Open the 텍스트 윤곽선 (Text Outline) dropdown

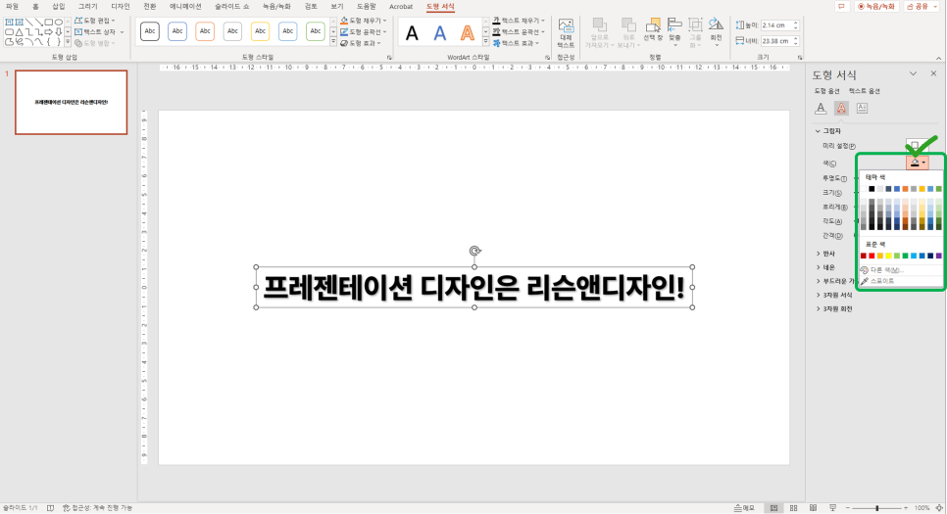(x=519, y=32)
